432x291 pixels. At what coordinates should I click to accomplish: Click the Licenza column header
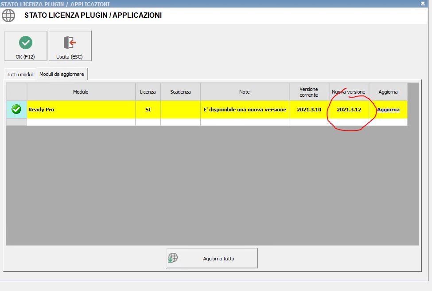[148, 92]
